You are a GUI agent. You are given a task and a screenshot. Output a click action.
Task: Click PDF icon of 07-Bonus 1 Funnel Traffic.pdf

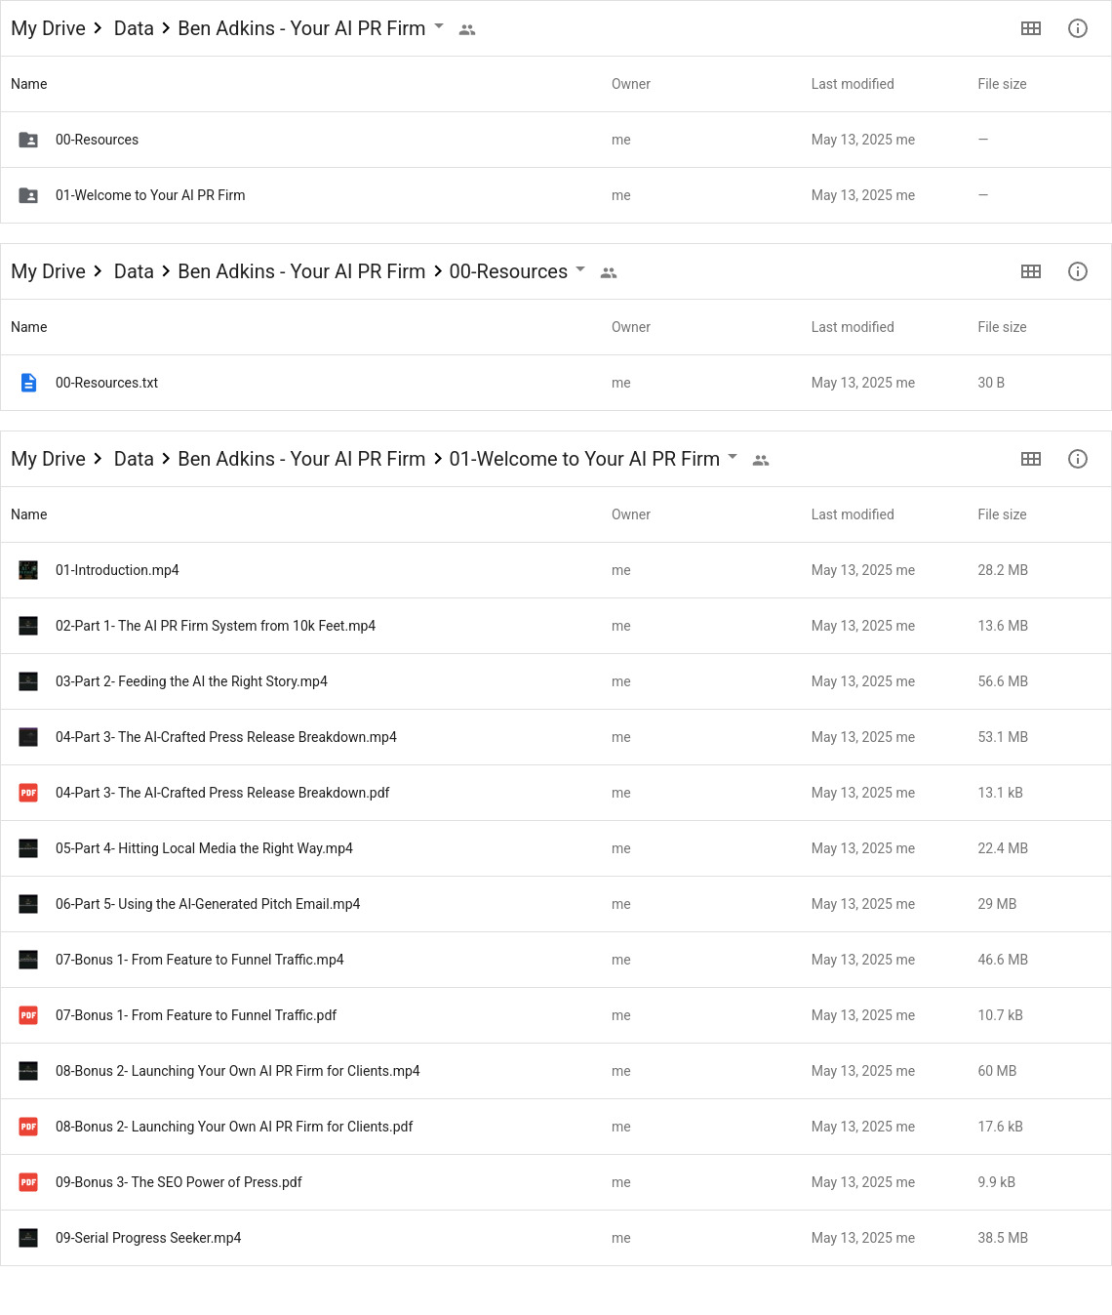point(28,1015)
